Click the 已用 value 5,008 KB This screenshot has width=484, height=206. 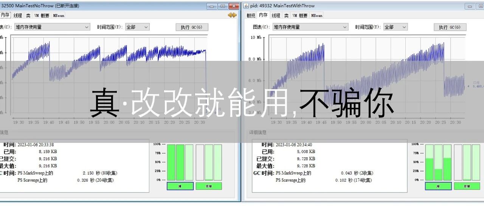point(306,152)
